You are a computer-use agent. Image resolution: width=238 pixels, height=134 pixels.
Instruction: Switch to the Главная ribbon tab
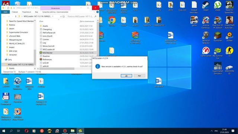(15, 12)
